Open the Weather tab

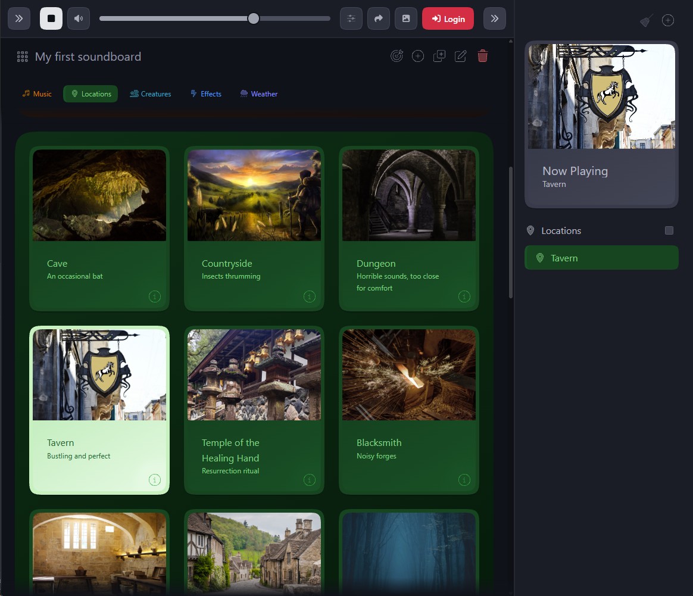(259, 93)
